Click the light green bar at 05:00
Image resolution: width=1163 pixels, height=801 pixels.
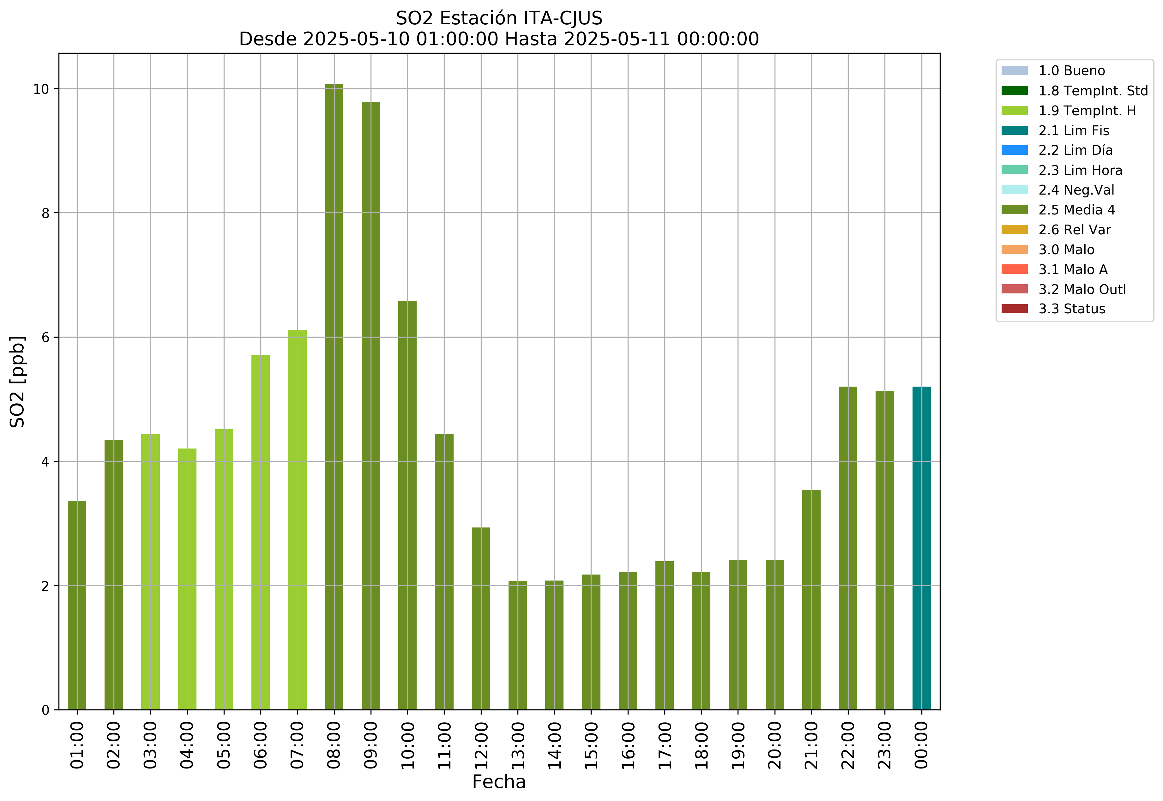point(224,569)
